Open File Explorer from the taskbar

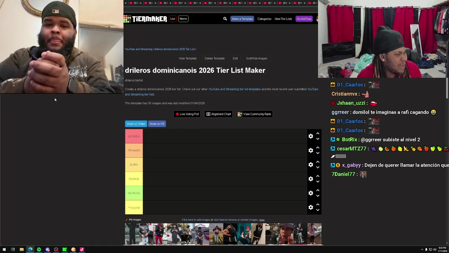[x=21, y=249]
